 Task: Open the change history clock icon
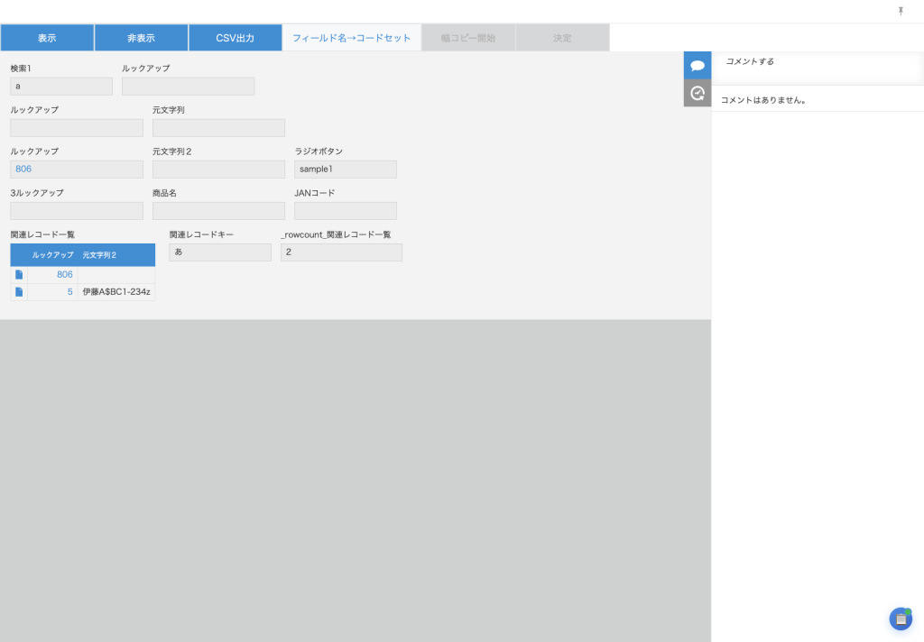(697, 93)
